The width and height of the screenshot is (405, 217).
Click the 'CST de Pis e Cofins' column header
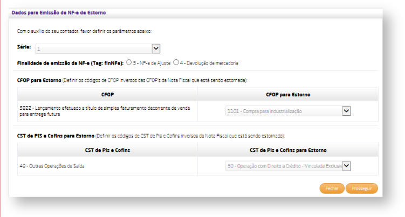[x=107, y=150]
